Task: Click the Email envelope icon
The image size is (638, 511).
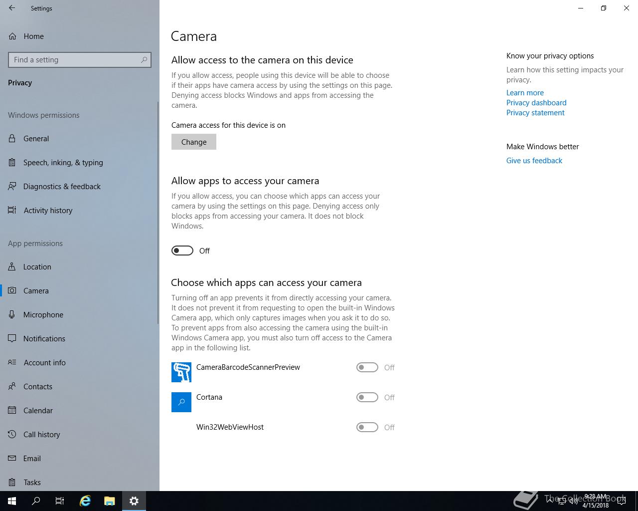Action: [12, 458]
